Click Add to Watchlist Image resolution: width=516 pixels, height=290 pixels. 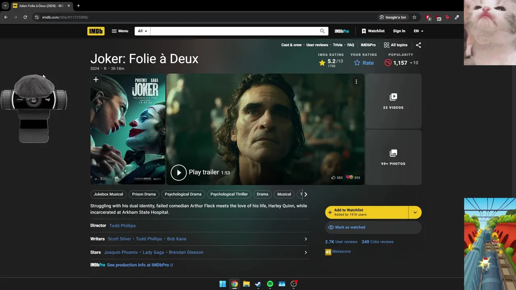tap(367, 212)
